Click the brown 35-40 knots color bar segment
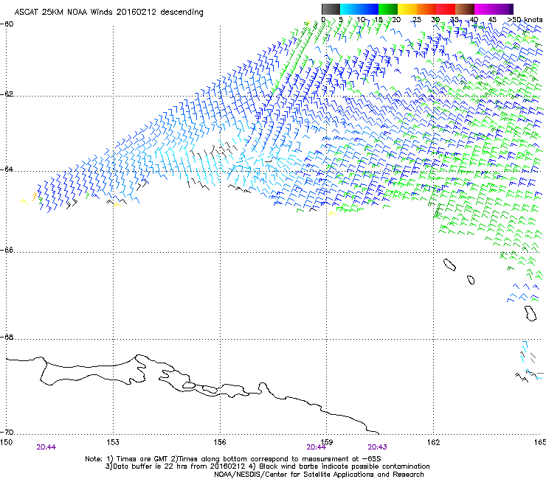Image resolution: width=546 pixels, height=479 pixels. tap(465, 9)
